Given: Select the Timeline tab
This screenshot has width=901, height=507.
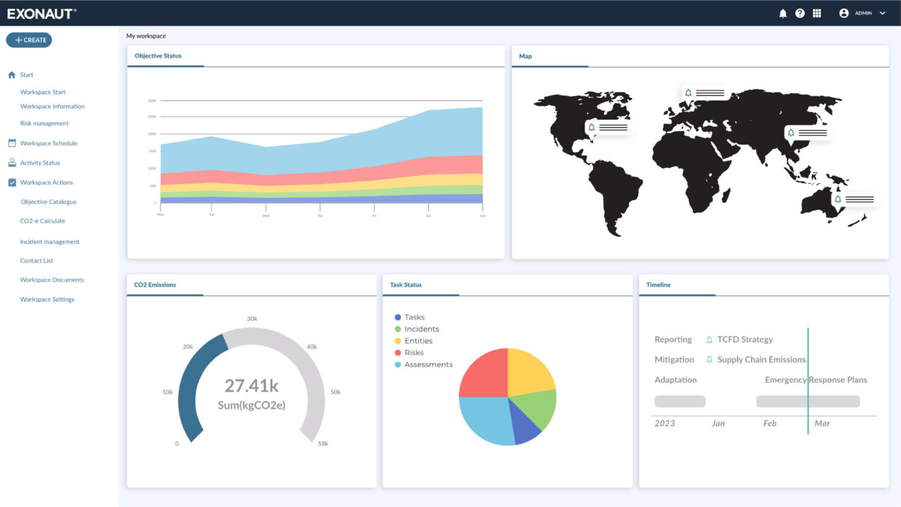Looking at the screenshot, I should (x=658, y=285).
